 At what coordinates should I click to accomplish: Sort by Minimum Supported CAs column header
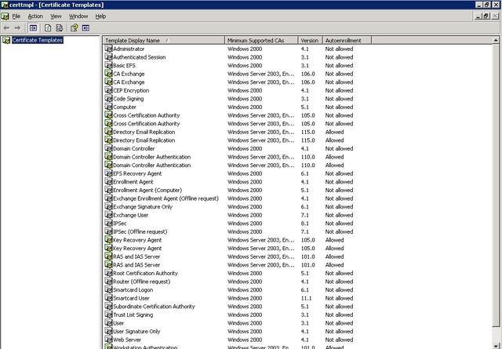pos(261,40)
